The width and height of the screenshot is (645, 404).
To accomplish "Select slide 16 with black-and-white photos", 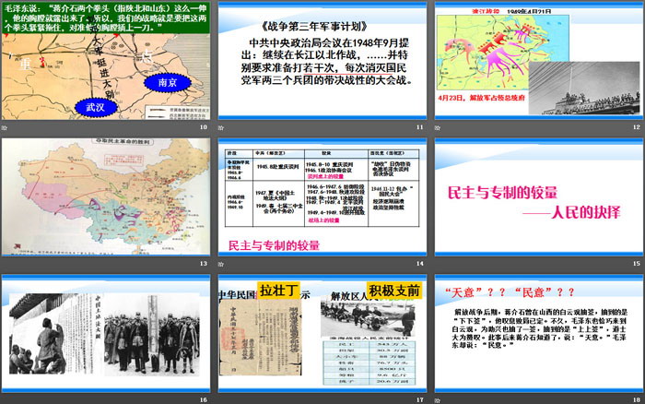I will 106,333.
